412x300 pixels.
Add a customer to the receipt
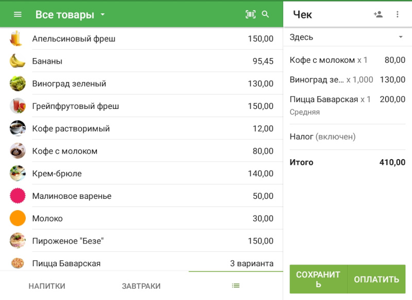pos(377,14)
